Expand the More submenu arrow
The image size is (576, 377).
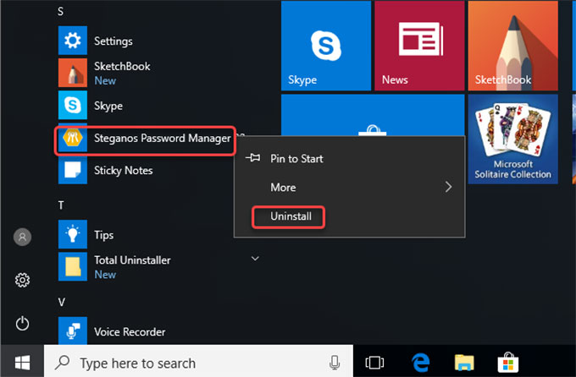click(448, 187)
